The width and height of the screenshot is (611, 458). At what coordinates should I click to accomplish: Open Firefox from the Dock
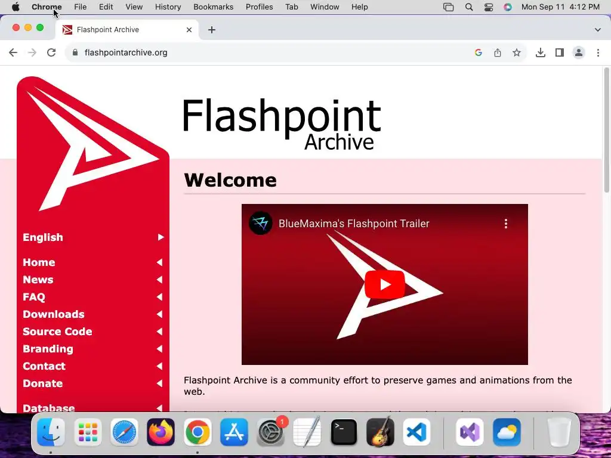161,432
